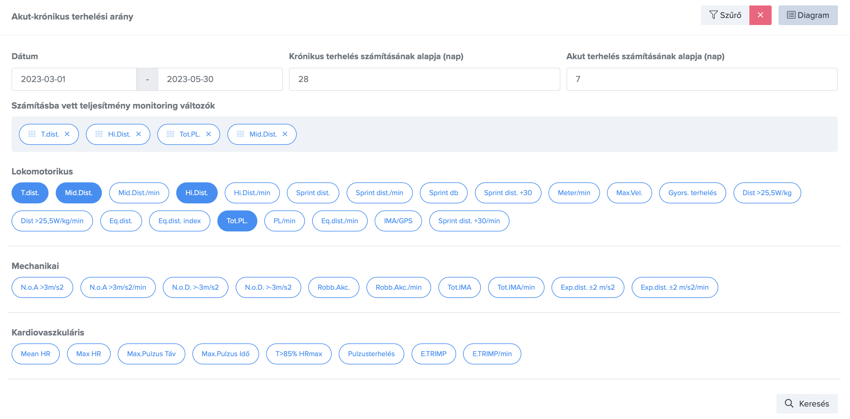The width and height of the screenshot is (850, 419).
Task: Toggle the Szűrő filter panel
Action: point(725,15)
